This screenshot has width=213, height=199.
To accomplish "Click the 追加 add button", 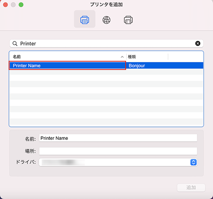I will coord(191,187).
